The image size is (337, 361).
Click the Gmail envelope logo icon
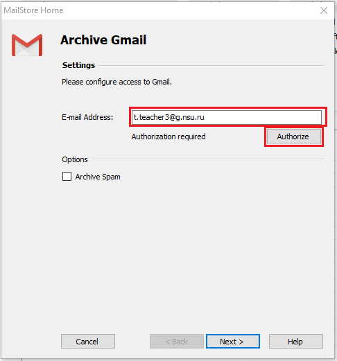tap(27, 45)
